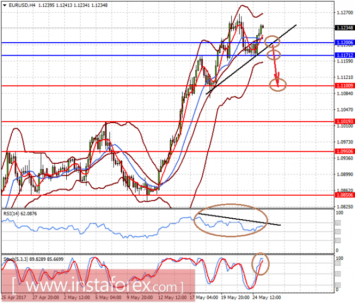Click the brown circle on 1.12006 line
Image resolution: width=355 pixels, height=303 pixels.
click(x=272, y=42)
